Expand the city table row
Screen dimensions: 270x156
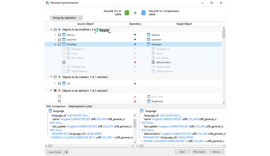point(55,83)
